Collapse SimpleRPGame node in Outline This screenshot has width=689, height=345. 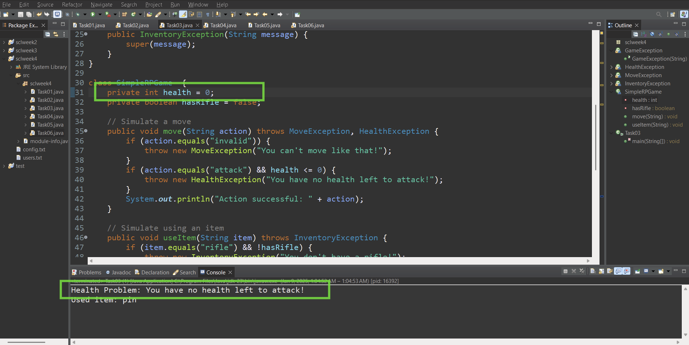pos(611,92)
